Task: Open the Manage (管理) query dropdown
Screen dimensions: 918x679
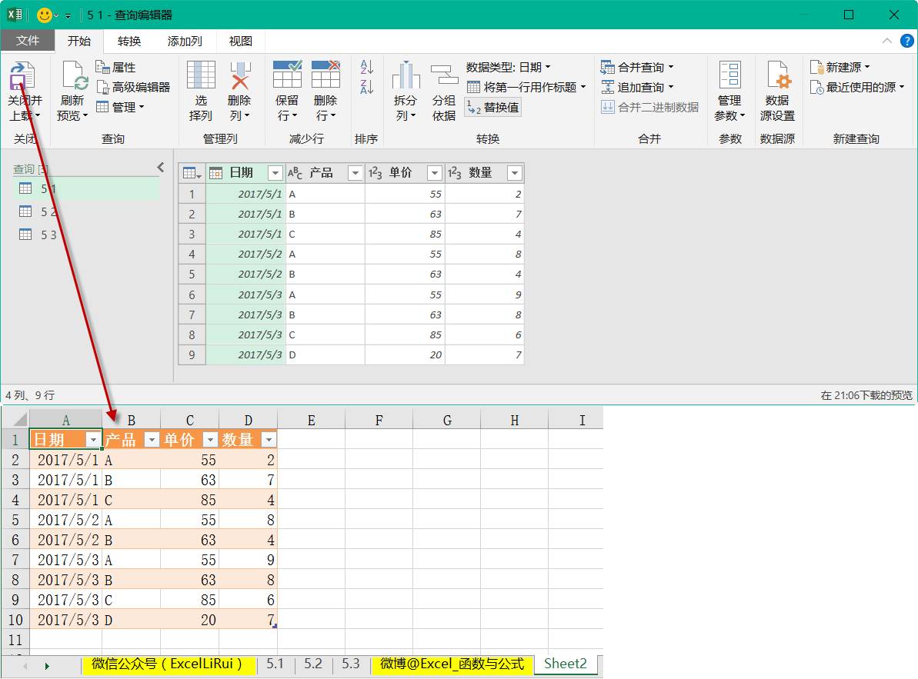Action: pyautogui.click(x=121, y=107)
